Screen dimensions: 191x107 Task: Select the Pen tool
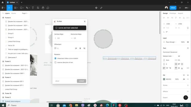tap(27, 8)
